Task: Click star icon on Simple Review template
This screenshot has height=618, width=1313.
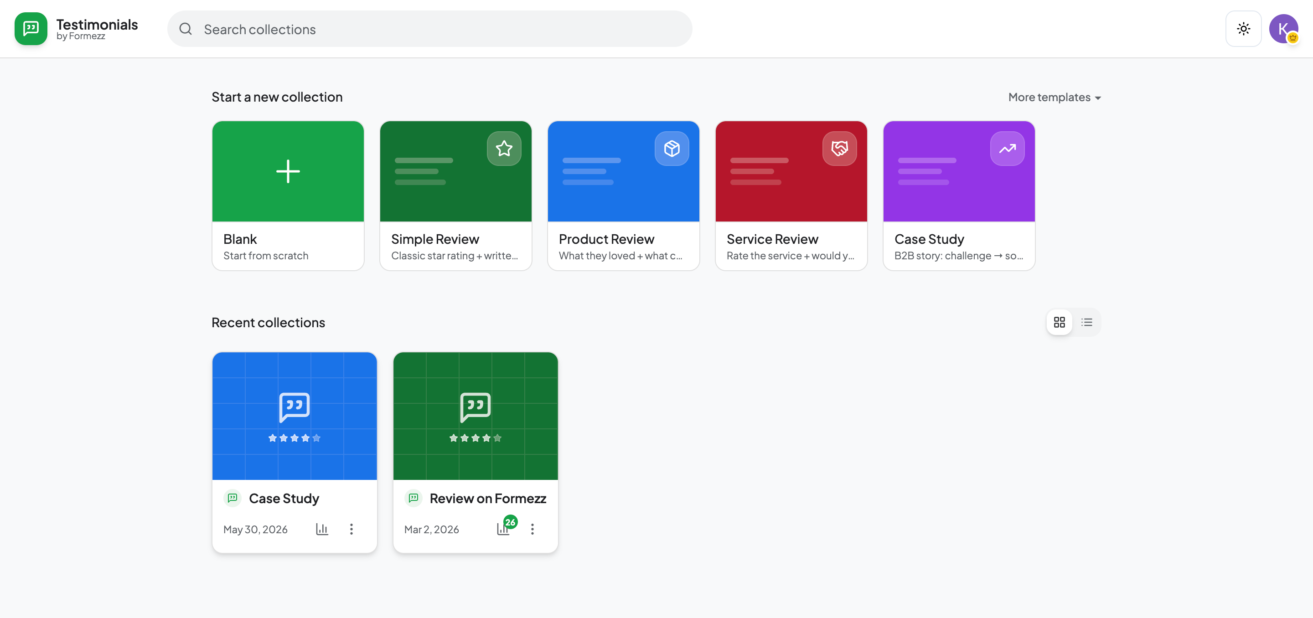Action: [x=504, y=149]
